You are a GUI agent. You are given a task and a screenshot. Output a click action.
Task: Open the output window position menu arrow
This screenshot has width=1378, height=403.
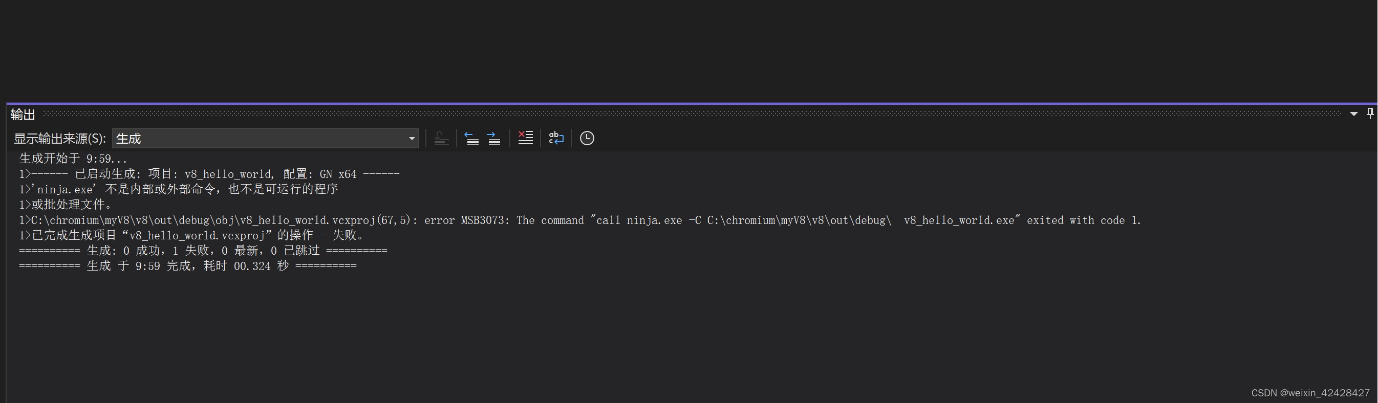click(x=1353, y=114)
